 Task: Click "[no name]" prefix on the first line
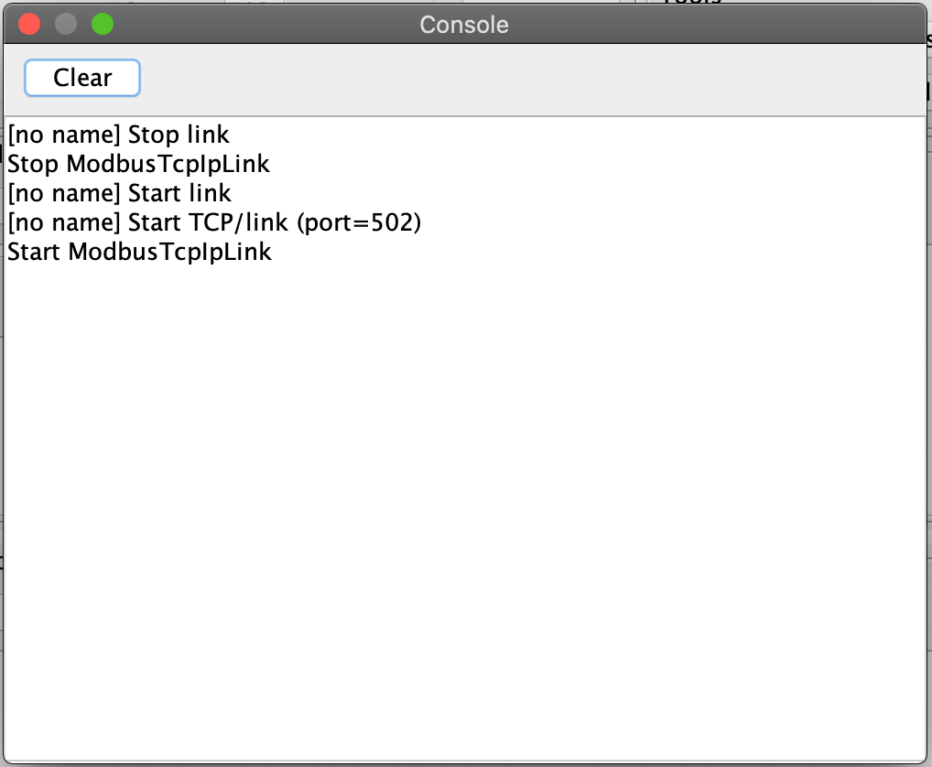coord(64,135)
